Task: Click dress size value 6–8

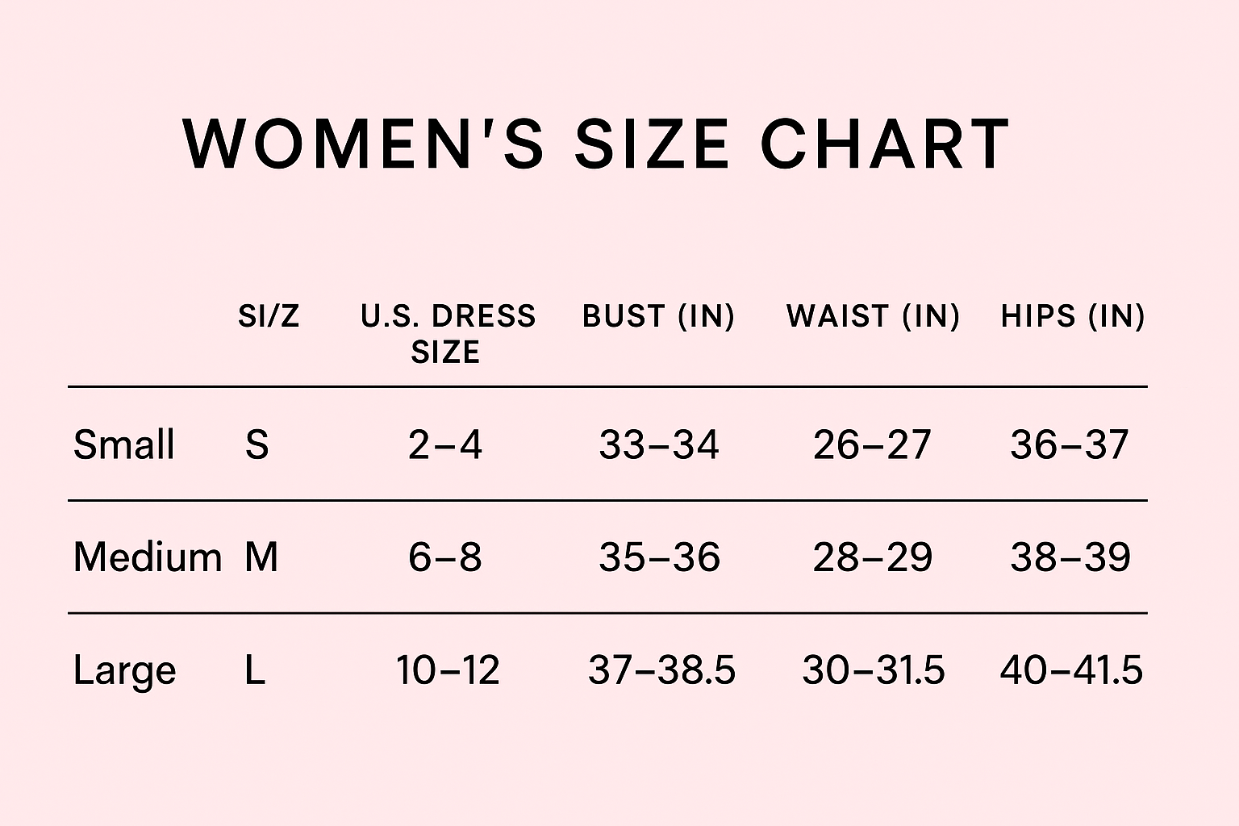Action: (445, 557)
